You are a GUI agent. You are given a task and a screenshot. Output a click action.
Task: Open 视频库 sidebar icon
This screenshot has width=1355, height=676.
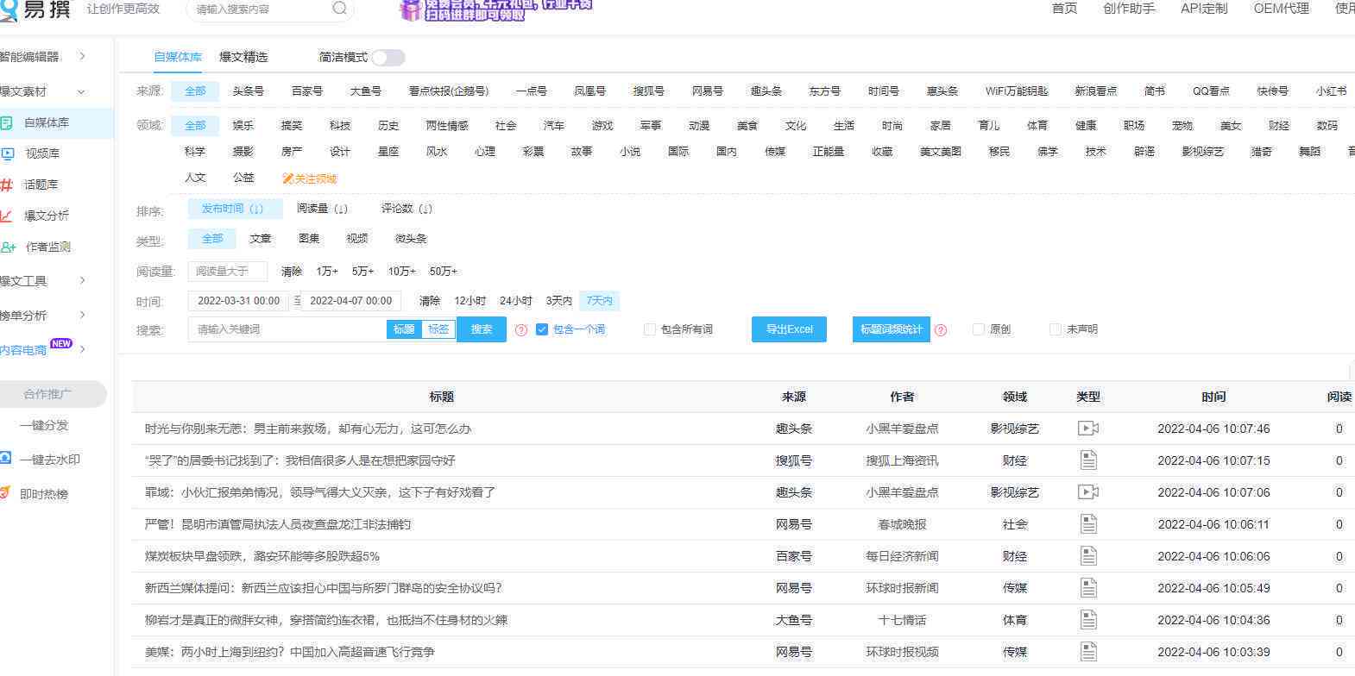pyautogui.click(x=8, y=153)
